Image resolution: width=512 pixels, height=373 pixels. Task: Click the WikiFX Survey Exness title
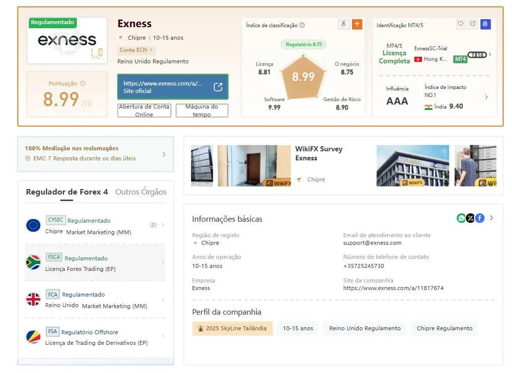[x=319, y=153]
